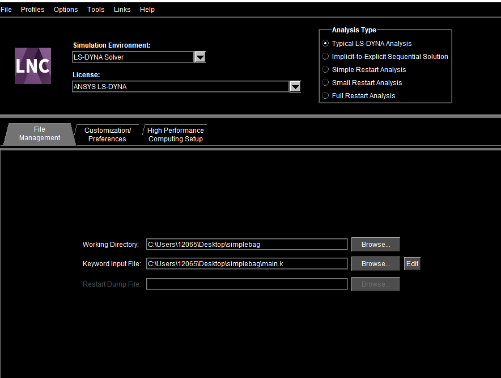This screenshot has width=501, height=378.
Task: Switch to Customization/Preferences tab
Action: tap(107, 135)
